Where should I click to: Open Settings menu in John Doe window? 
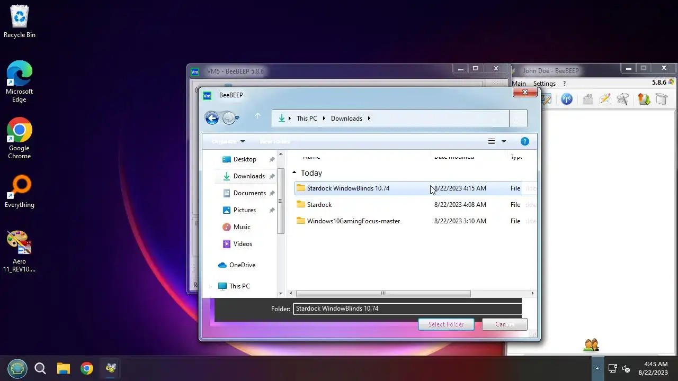point(544,84)
